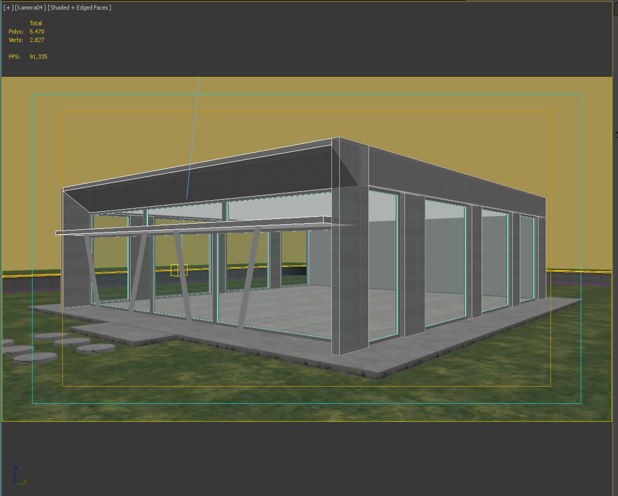
Task: Open the Shaded + Edged Faces shading menu
Action: point(79,7)
